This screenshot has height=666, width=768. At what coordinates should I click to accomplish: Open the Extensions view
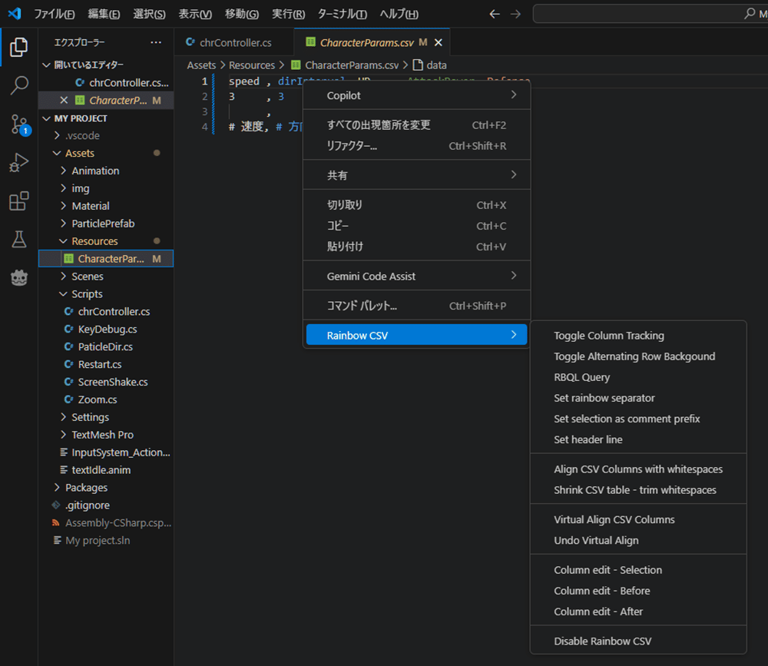(18, 200)
